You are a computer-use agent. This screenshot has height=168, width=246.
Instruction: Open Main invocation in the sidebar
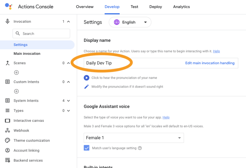point(27,54)
